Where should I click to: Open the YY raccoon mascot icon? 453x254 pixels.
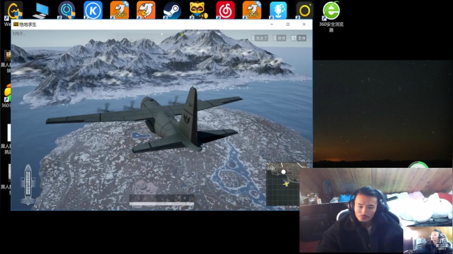[198, 10]
